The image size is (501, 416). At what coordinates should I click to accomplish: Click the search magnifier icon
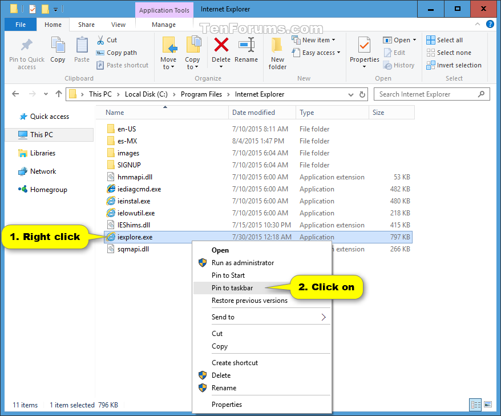point(481,94)
